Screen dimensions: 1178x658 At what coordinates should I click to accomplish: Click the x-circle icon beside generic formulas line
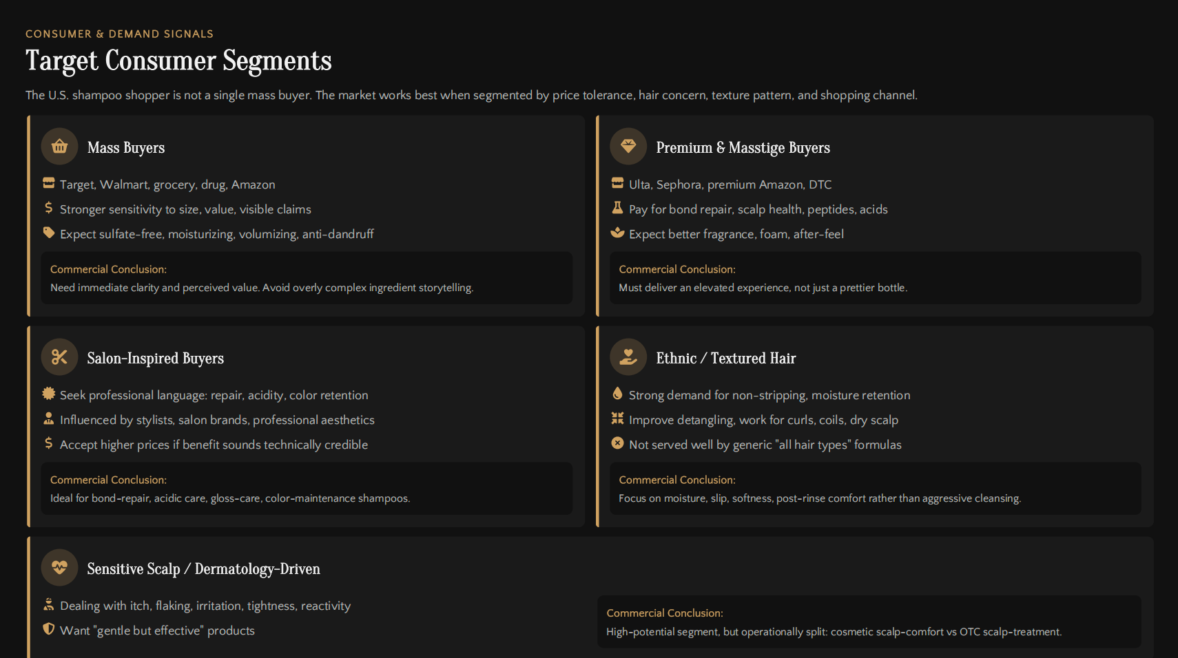point(617,443)
